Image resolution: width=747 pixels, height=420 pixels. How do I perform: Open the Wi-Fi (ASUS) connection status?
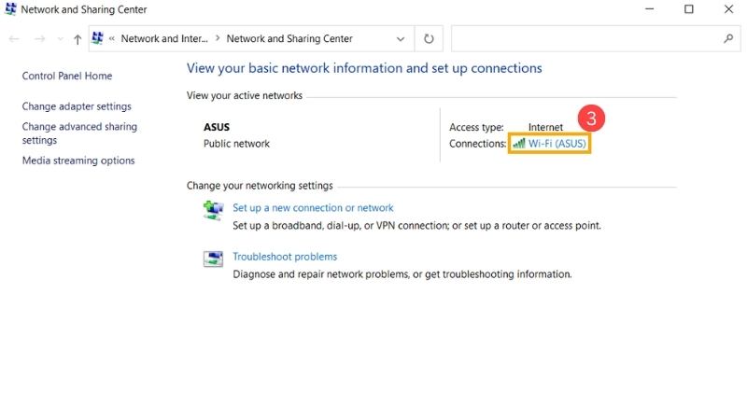(x=557, y=144)
